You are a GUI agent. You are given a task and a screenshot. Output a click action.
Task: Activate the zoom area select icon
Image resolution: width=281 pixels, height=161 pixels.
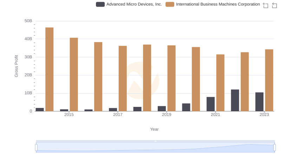266,5
